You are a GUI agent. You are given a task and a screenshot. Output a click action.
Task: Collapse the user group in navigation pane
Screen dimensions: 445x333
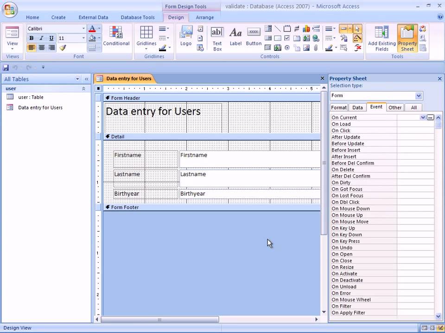coord(84,89)
